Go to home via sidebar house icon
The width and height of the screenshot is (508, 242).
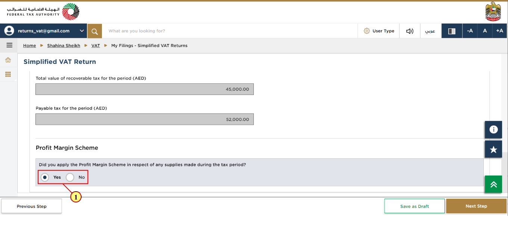pos(8,60)
